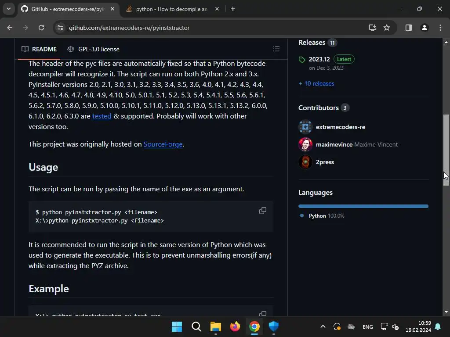This screenshot has width=450, height=337.
Task: Reload the current page
Action: point(41,28)
